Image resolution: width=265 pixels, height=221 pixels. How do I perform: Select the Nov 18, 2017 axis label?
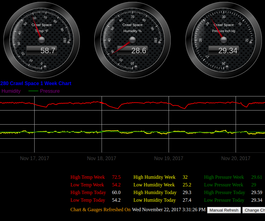tap(102, 158)
